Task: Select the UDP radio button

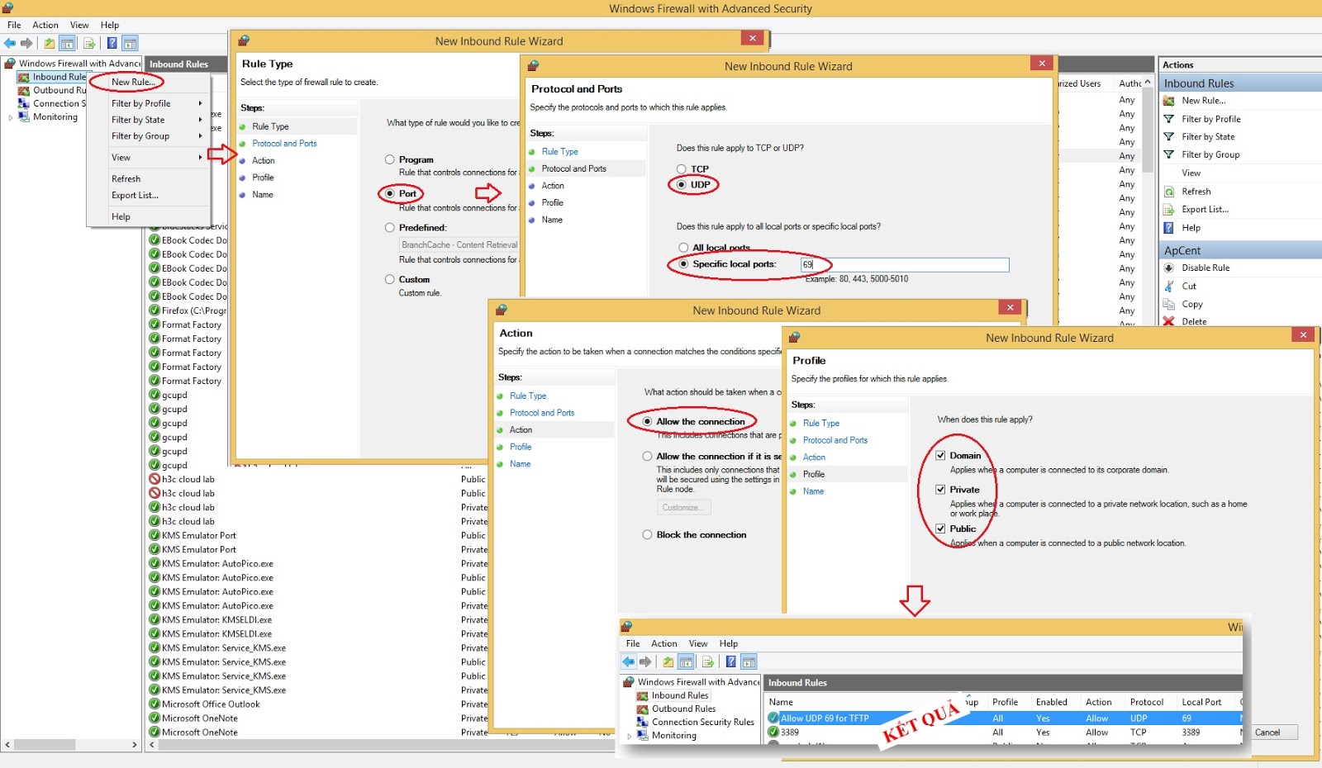Action: (682, 184)
